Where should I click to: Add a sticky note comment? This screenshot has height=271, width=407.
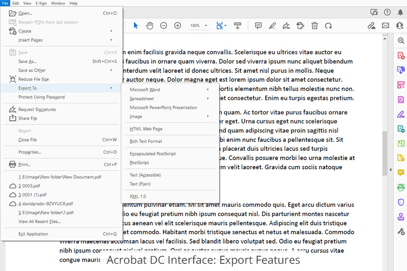[258, 25]
